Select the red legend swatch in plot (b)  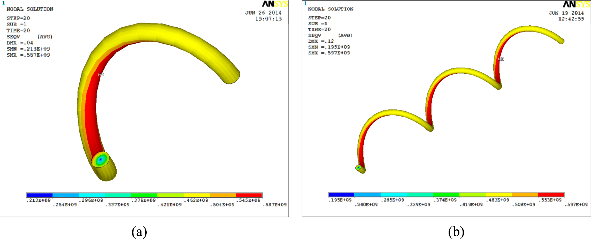point(551,195)
